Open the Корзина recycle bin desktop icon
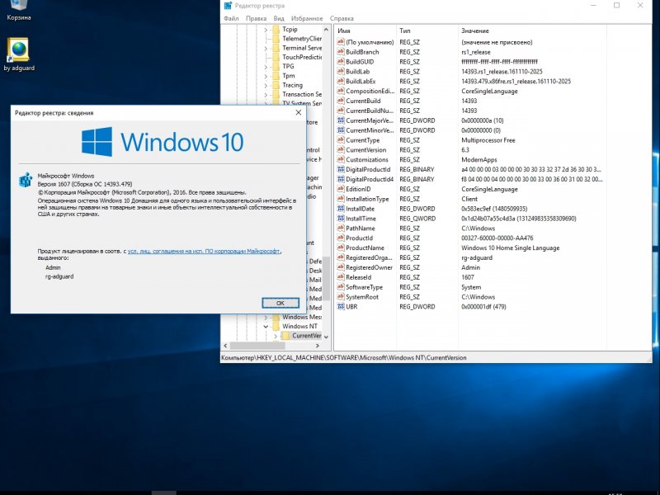Screen dimensions: 660x495 click(18, 11)
